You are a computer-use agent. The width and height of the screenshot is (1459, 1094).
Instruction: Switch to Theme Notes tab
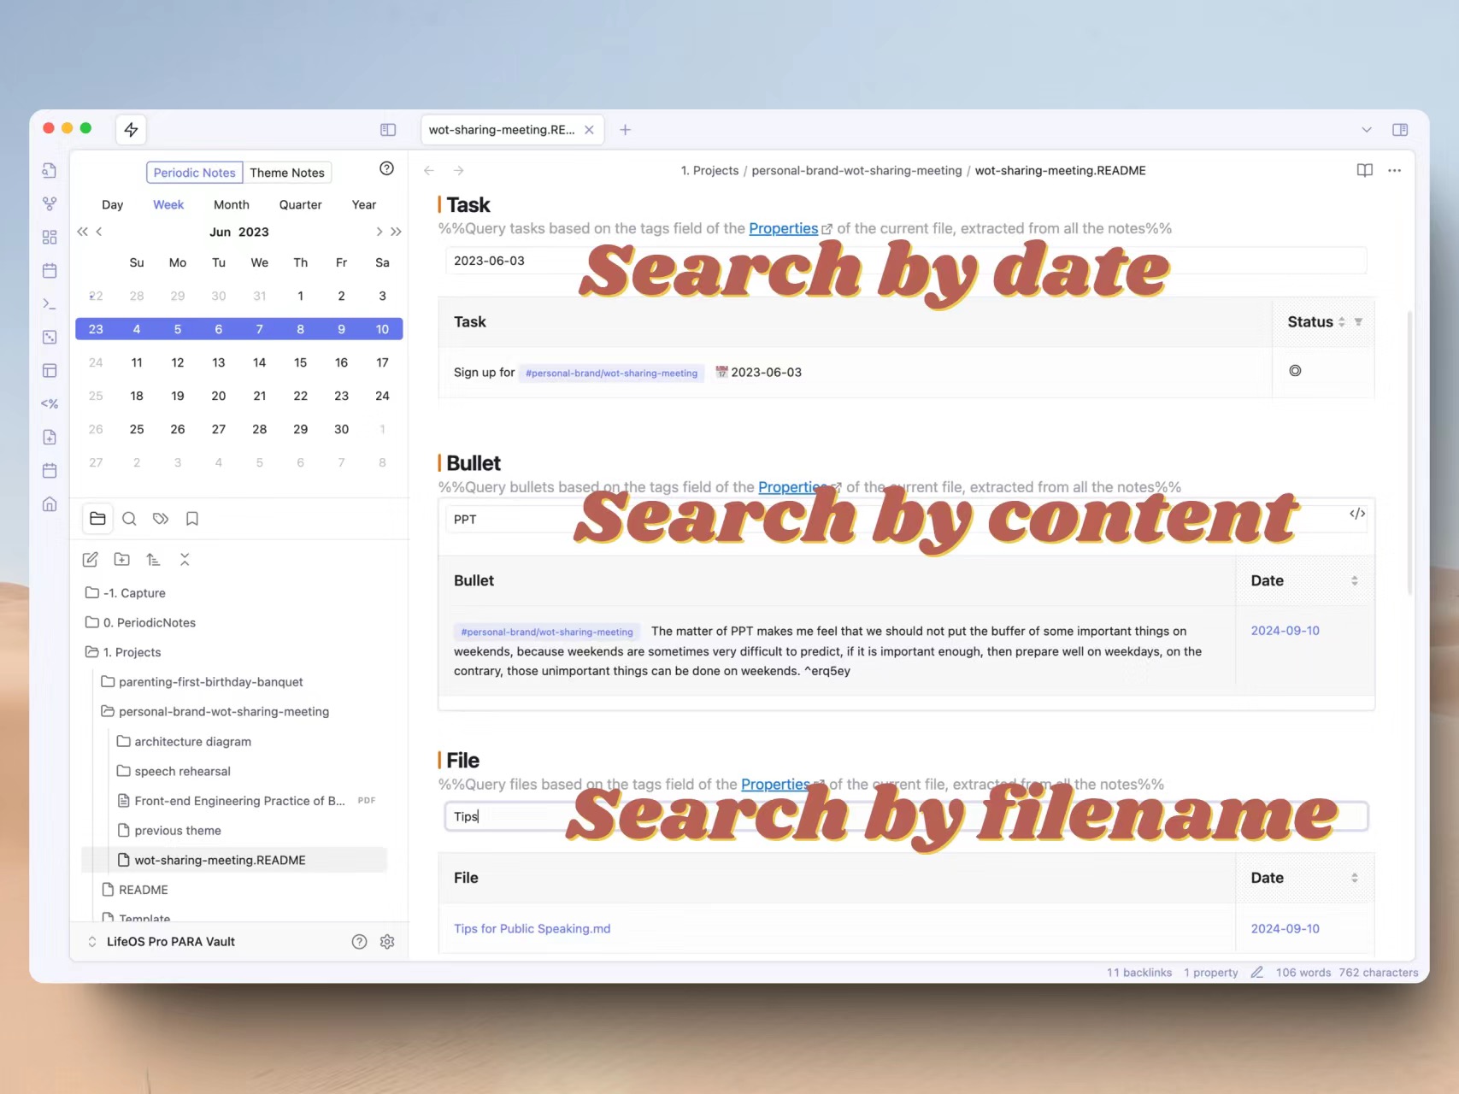click(287, 173)
